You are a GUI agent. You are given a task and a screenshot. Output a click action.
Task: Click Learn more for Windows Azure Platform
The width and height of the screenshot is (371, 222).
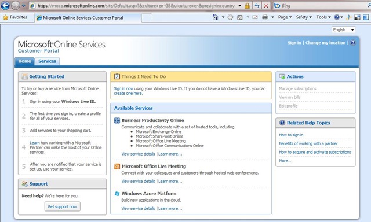tap(170, 208)
